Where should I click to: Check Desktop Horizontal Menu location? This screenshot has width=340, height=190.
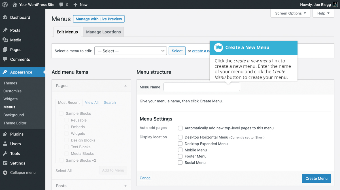tap(180, 137)
